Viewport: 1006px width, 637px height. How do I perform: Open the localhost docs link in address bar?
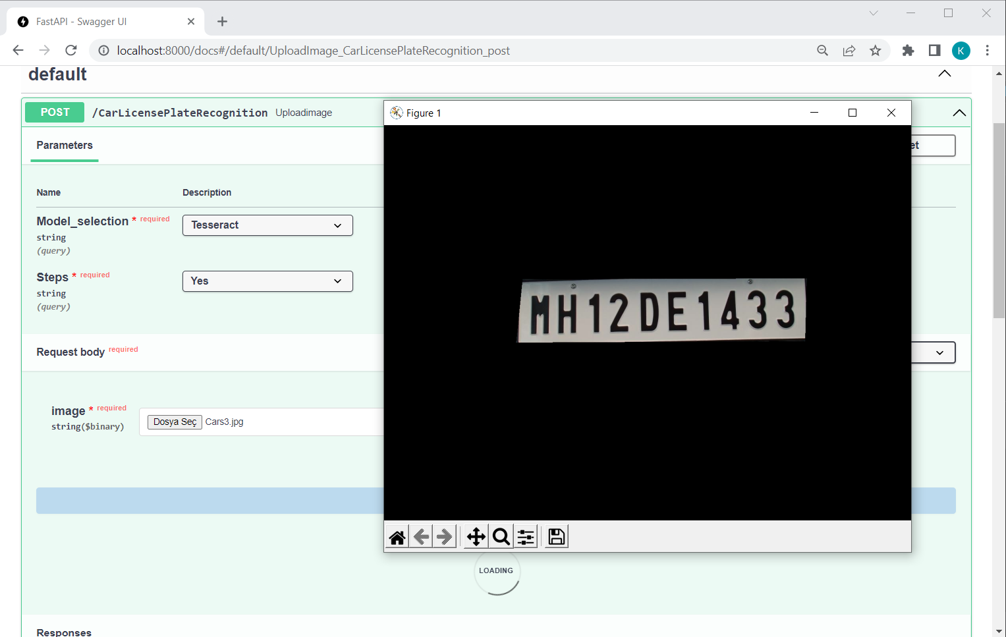coord(313,50)
